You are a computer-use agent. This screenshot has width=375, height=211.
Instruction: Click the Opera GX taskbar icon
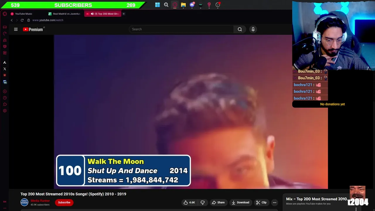pyautogui.click(x=175, y=5)
